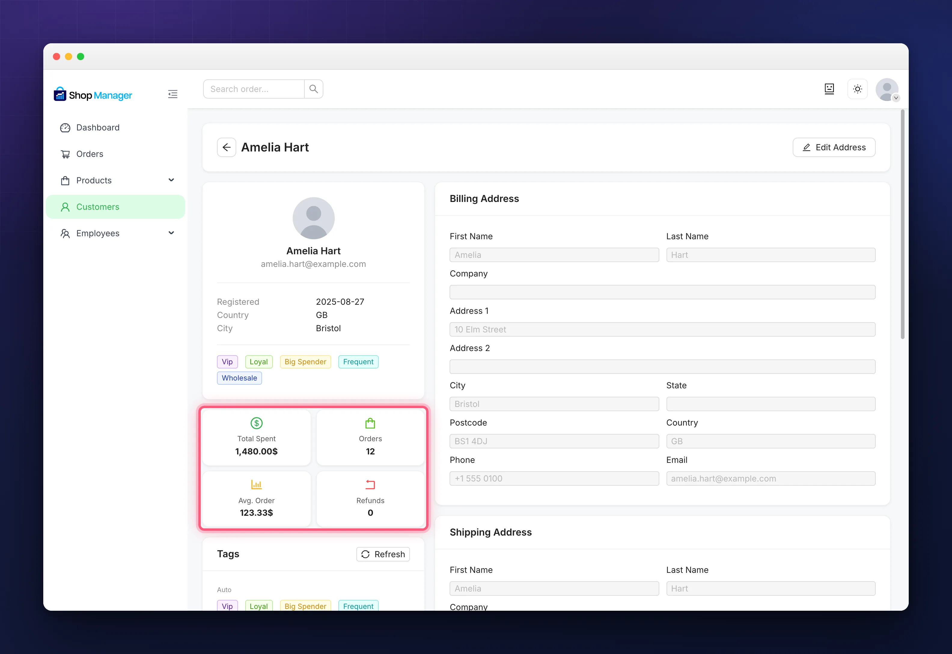Viewport: 952px width, 654px height.
Task: Click the page vertical scrollbar
Action: tap(902, 224)
